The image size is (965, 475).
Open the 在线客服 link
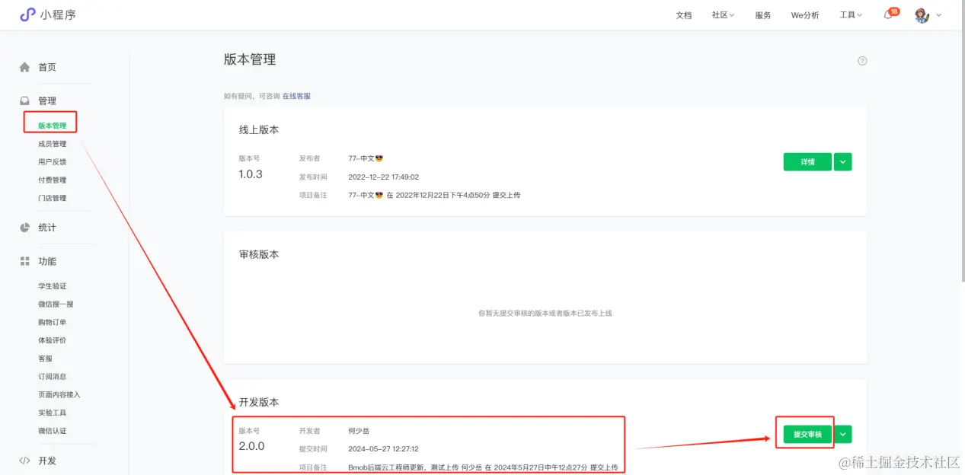click(296, 97)
